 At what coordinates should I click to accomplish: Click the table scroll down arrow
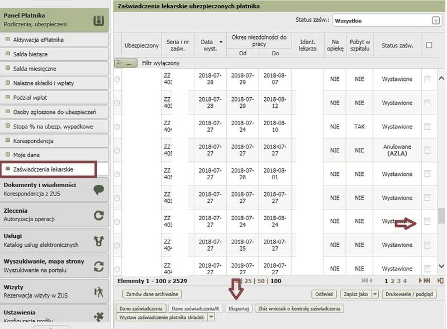pyautogui.click(x=441, y=266)
